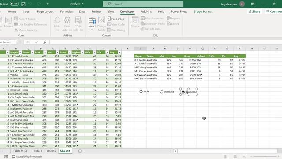282x159 pixels.
Task: Switch to the Formulas tab
Action: (67, 11)
